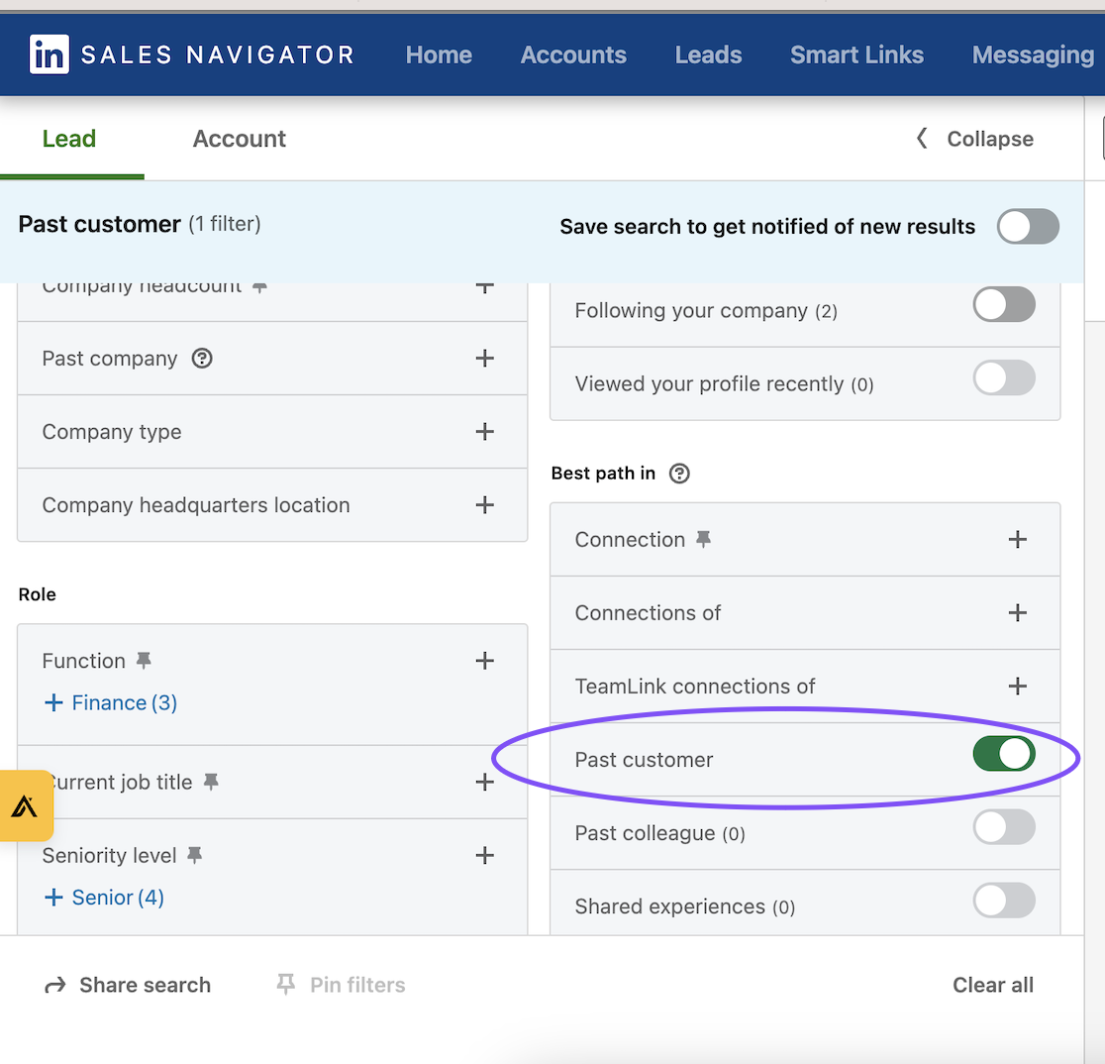Image resolution: width=1105 pixels, height=1064 pixels.
Task: Click the pin icon beside Connection
Action: pos(704,539)
